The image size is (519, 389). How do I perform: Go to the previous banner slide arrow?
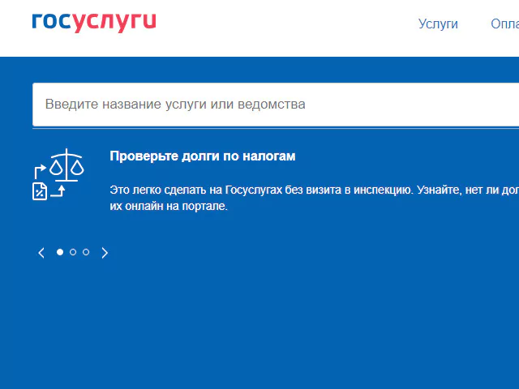(x=41, y=253)
